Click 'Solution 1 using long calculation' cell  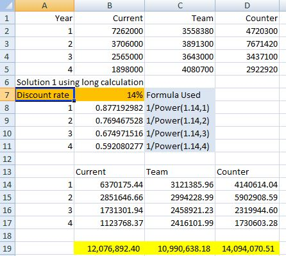point(80,82)
